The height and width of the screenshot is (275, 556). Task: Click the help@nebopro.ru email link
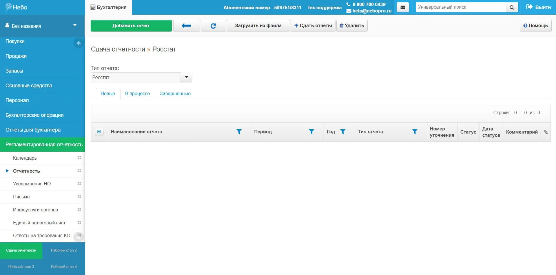pos(372,11)
